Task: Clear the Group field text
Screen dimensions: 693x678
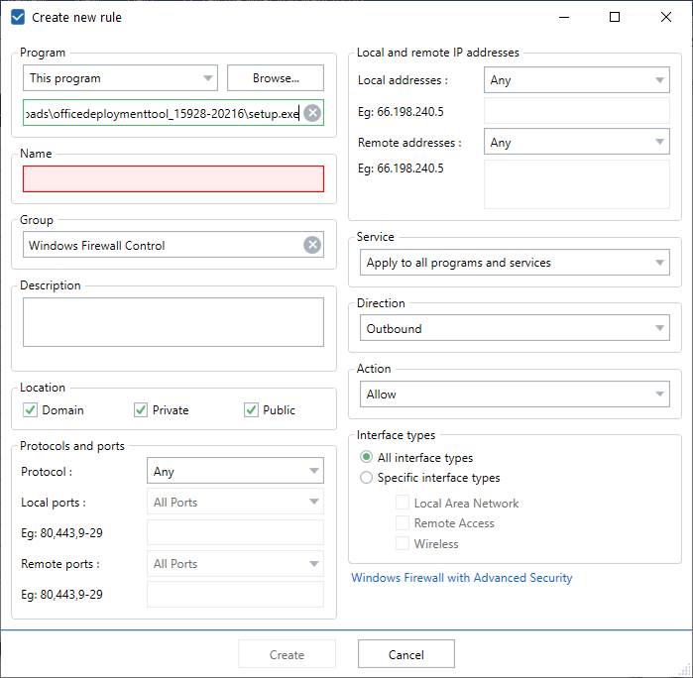Action: point(312,245)
